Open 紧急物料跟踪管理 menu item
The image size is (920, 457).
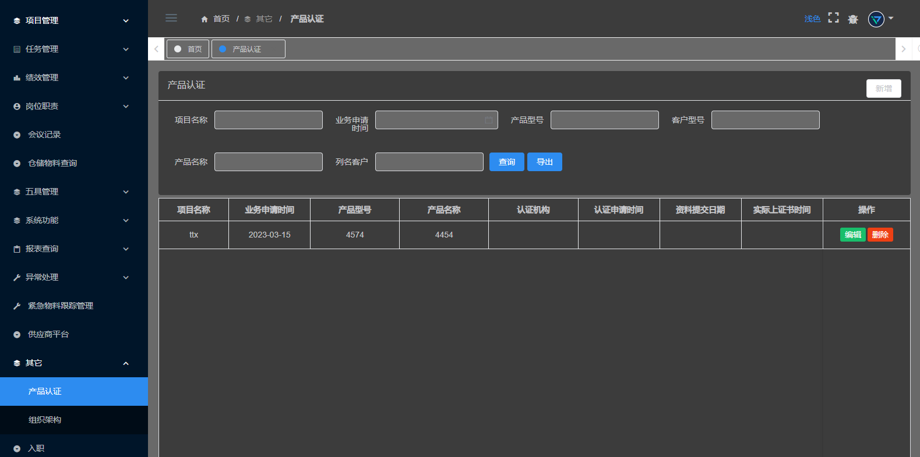(x=74, y=306)
